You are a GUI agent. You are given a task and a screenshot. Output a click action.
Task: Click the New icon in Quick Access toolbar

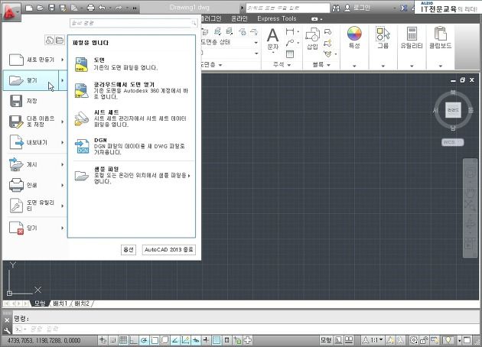tap(29, 8)
